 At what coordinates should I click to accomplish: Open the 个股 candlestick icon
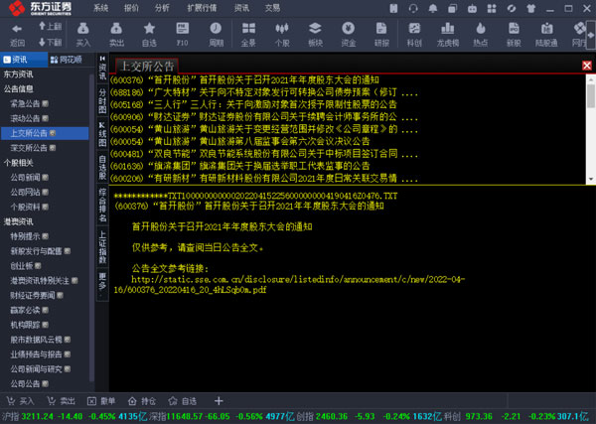point(282,29)
